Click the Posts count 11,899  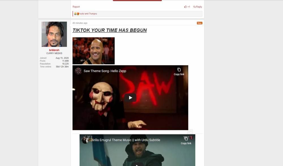coord(65,61)
